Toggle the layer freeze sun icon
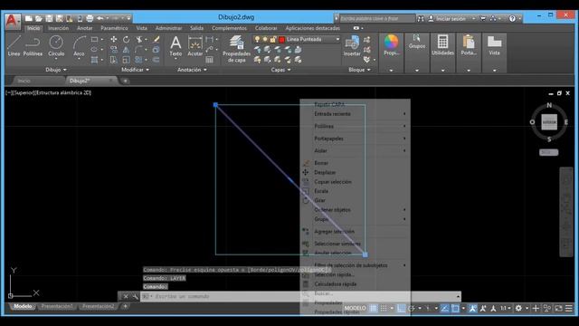579x326 pixels. click(265, 39)
